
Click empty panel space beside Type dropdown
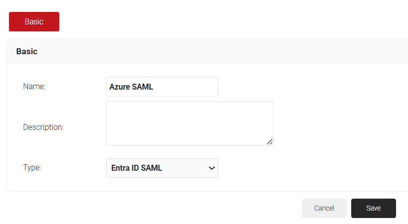click(309, 168)
